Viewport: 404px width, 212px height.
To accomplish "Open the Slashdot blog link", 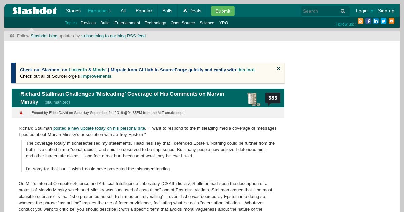I will click(x=44, y=36).
